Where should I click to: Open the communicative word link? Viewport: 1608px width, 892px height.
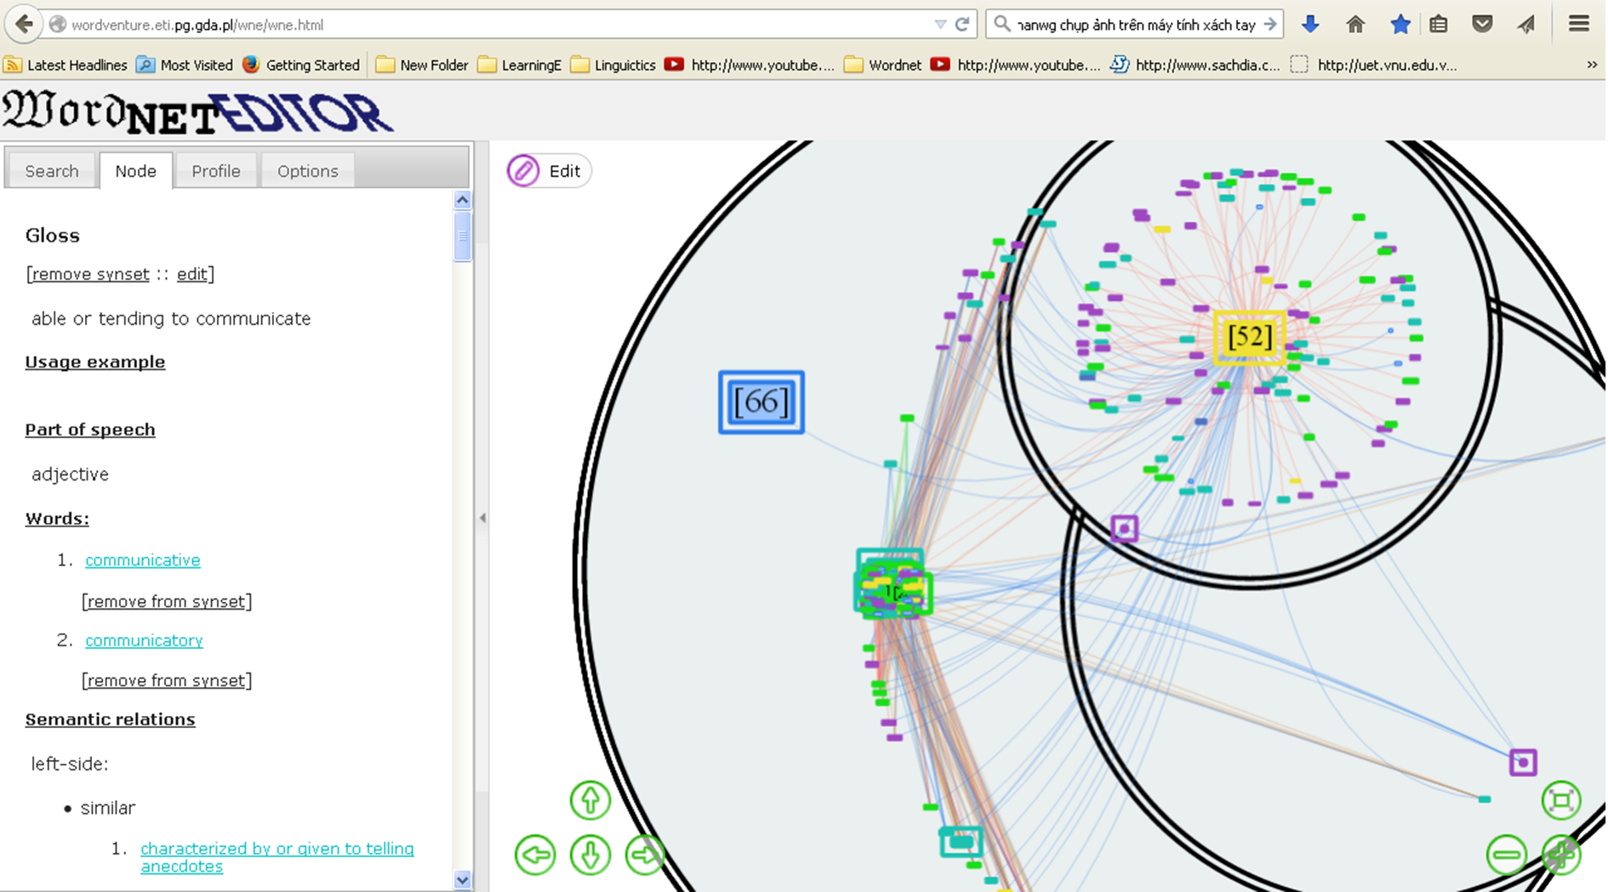143,560
